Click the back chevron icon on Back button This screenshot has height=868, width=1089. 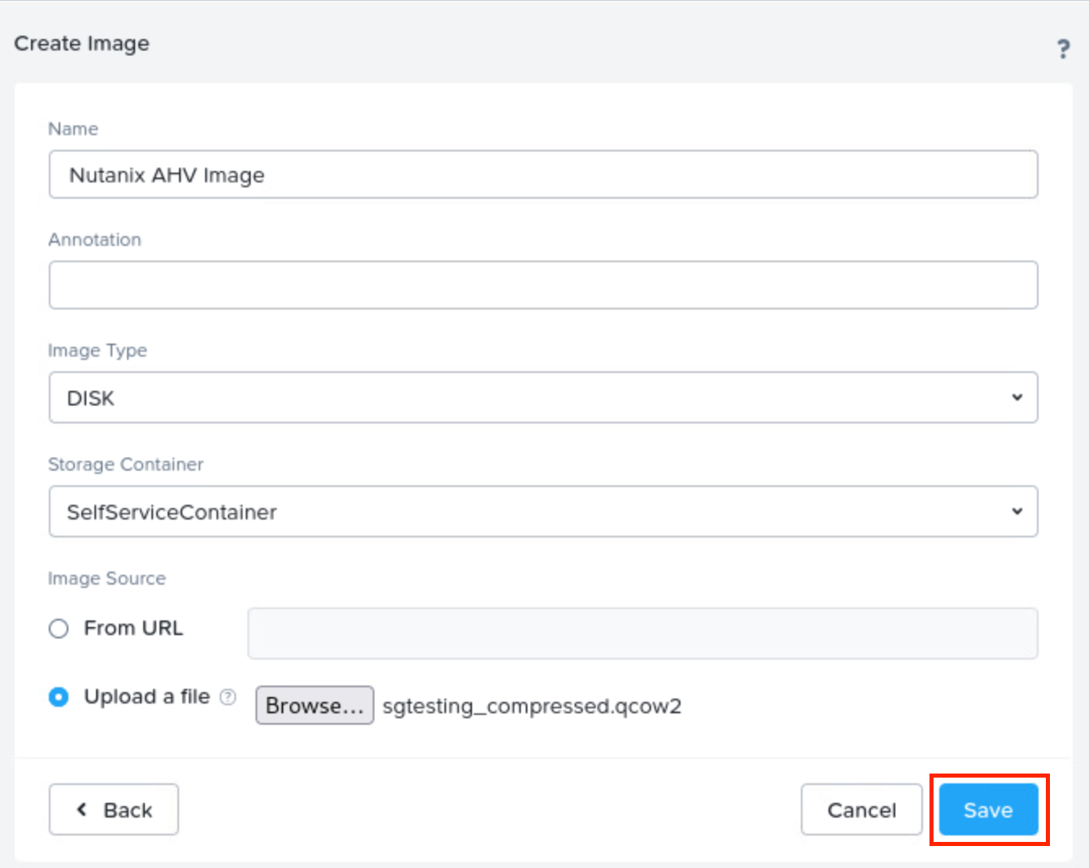click(x=81, y=809)
